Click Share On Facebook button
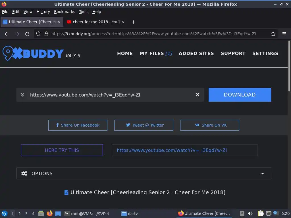The width and height of the screenshot is (291, 218). tap(78, 125)
